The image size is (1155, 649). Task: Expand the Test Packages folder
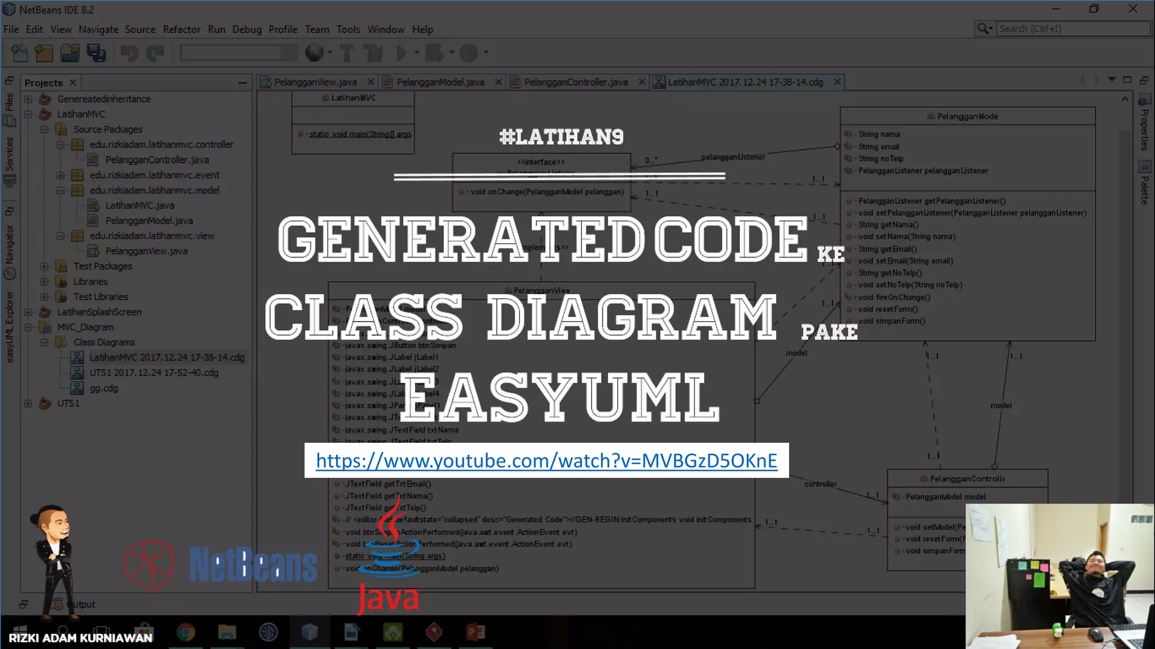(45, 266)
